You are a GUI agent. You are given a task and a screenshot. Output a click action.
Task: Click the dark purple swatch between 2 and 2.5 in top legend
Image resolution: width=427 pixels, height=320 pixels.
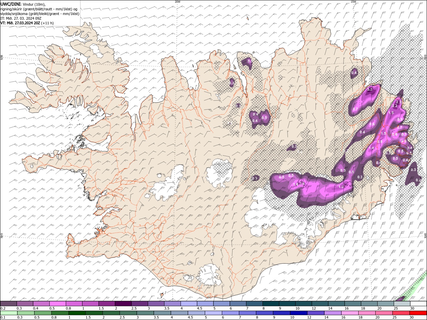click(x=123, y=304)
